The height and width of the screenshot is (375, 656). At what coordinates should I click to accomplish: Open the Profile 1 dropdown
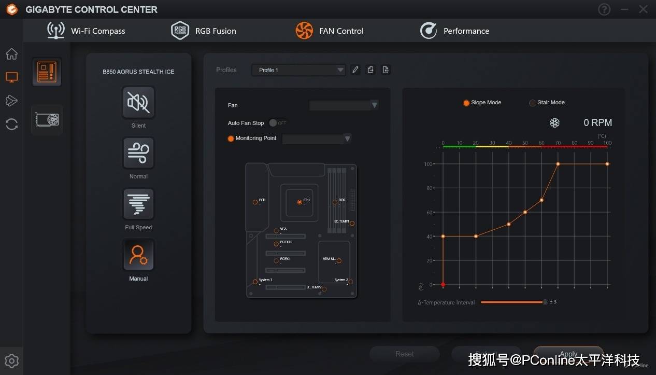click(x=298, y=70)
